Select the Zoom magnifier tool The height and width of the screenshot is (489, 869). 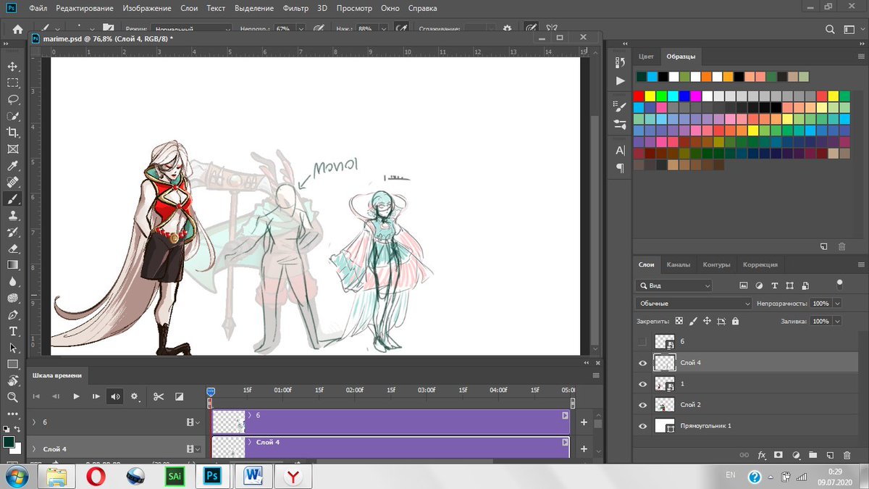[12, 397]
